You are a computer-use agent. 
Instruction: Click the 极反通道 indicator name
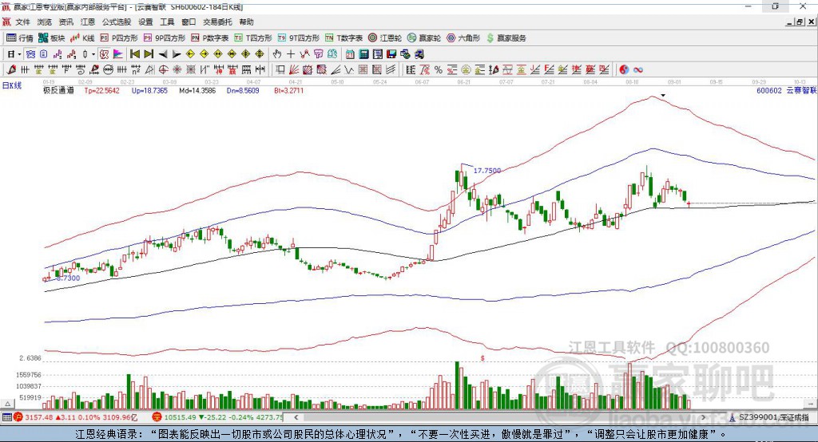pyautogui.click(x=58, y=90)
